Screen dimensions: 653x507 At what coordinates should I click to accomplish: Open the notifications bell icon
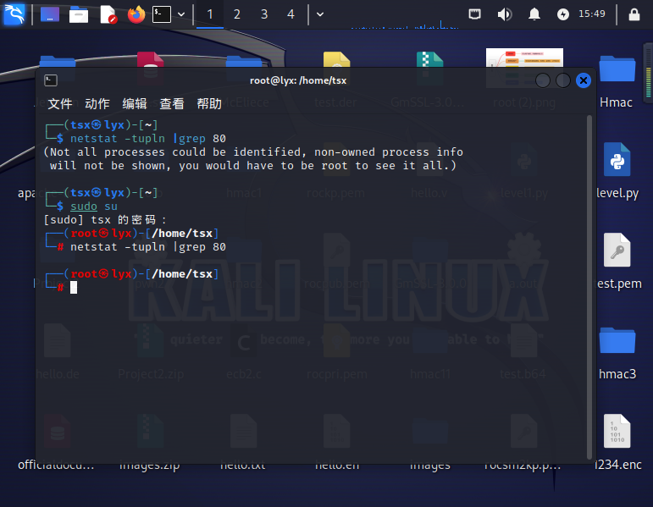point(534,14)
